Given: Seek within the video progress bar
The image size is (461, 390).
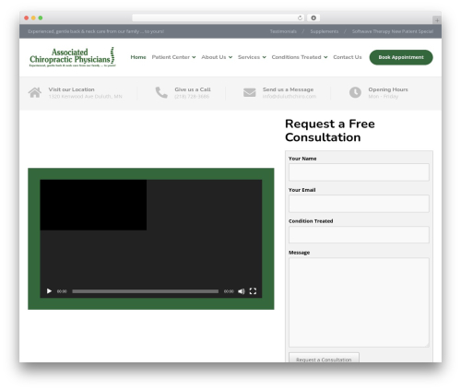Looking at the screenshot, I should tap(145, 291).
